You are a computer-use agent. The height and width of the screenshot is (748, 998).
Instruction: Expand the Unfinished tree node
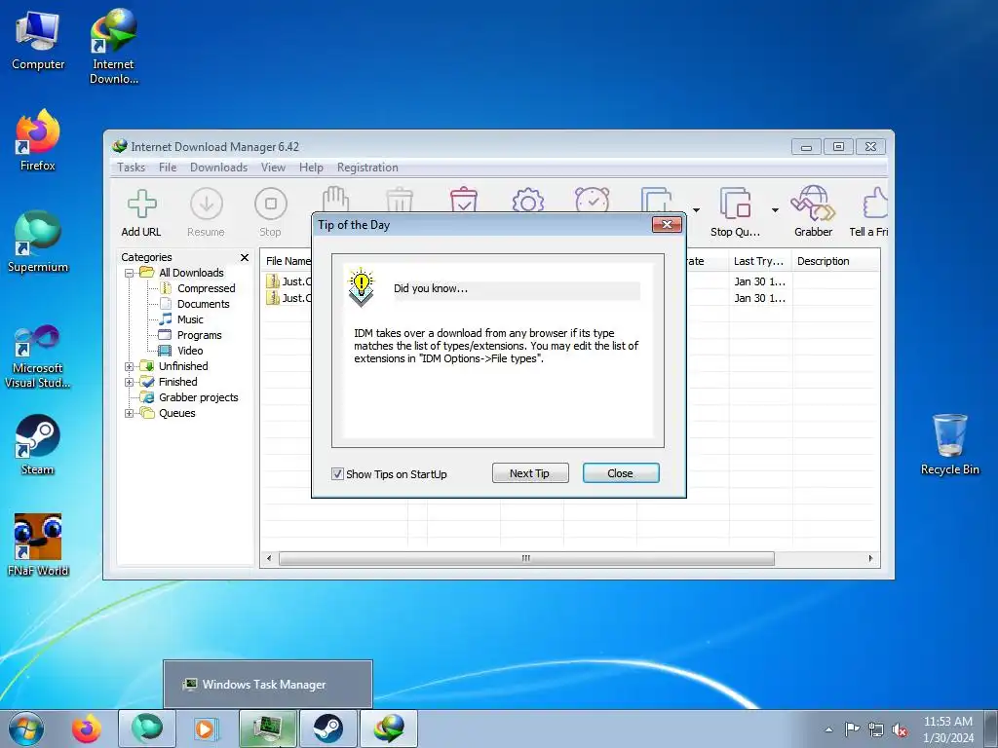pos(130,366)
